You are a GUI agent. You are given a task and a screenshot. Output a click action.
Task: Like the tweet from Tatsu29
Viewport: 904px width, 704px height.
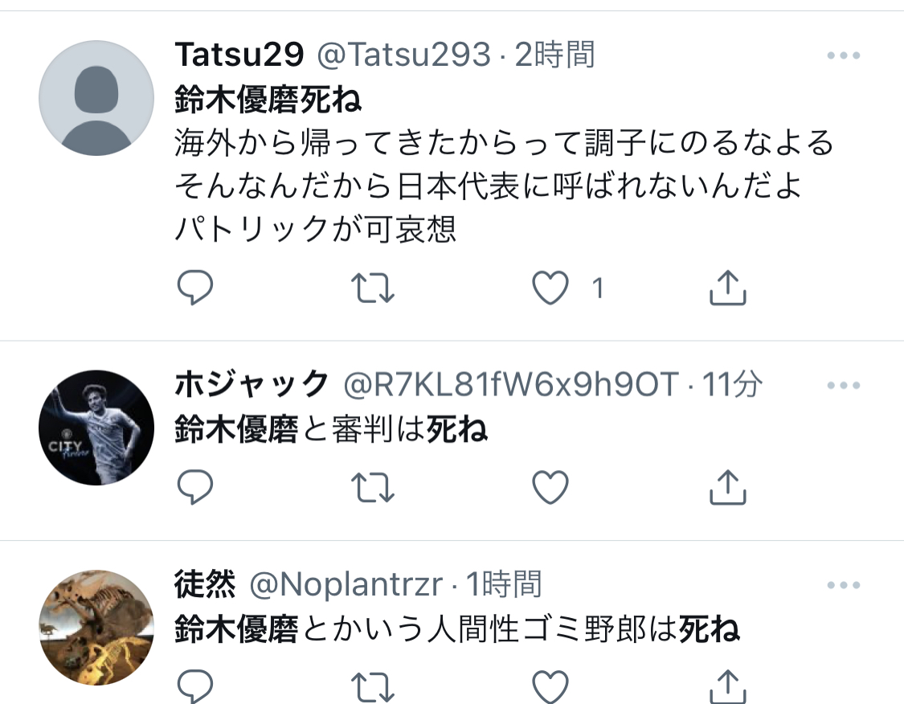click(x=550, y=288)
